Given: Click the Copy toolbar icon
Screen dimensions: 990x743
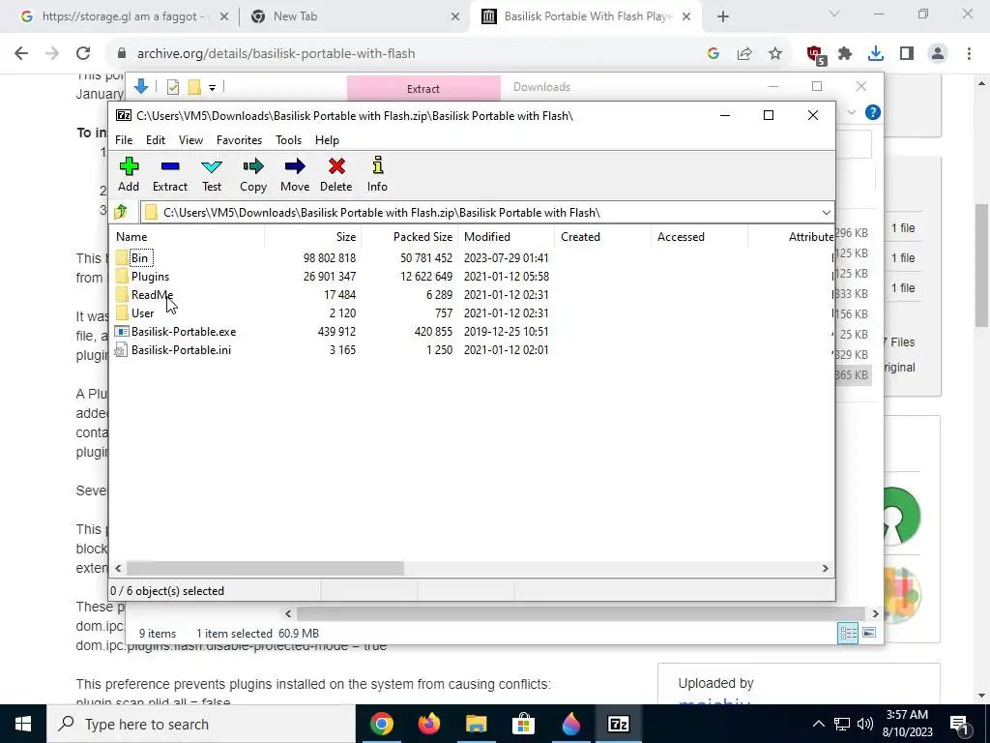Looking at the screenshot, I should [253, 175].
